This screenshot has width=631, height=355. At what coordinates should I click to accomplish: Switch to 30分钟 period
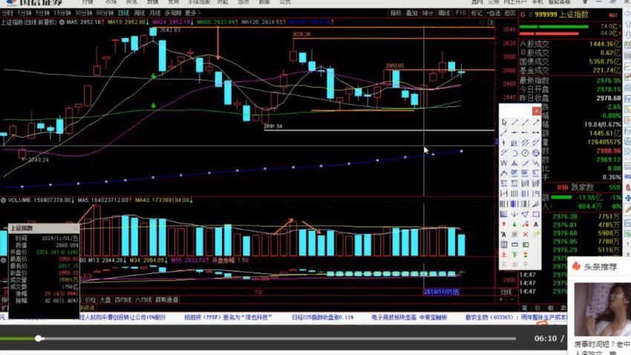[84, 13]
